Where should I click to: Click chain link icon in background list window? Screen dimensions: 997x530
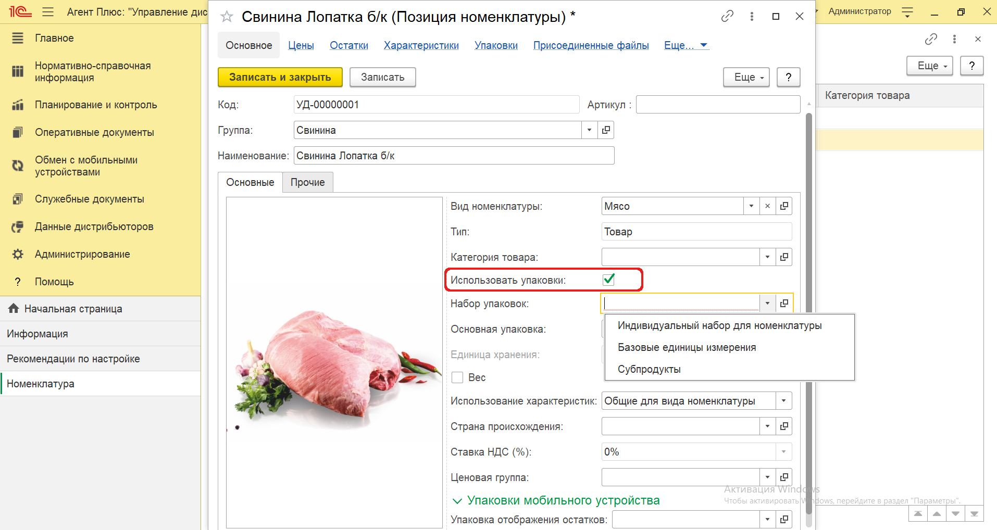tap(931, 39)
